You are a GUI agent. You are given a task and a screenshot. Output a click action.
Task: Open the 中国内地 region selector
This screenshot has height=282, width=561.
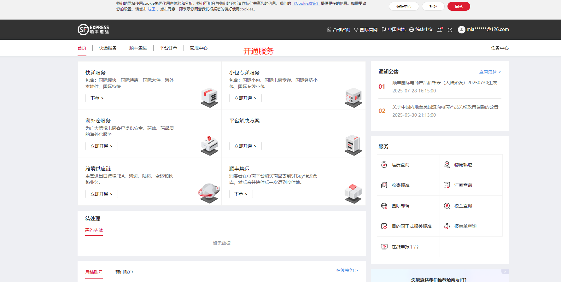(394, 30)
